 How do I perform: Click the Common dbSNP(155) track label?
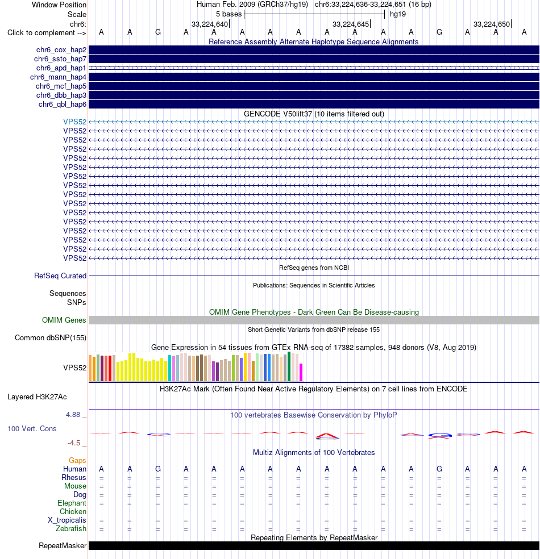[x=50, y=337]
